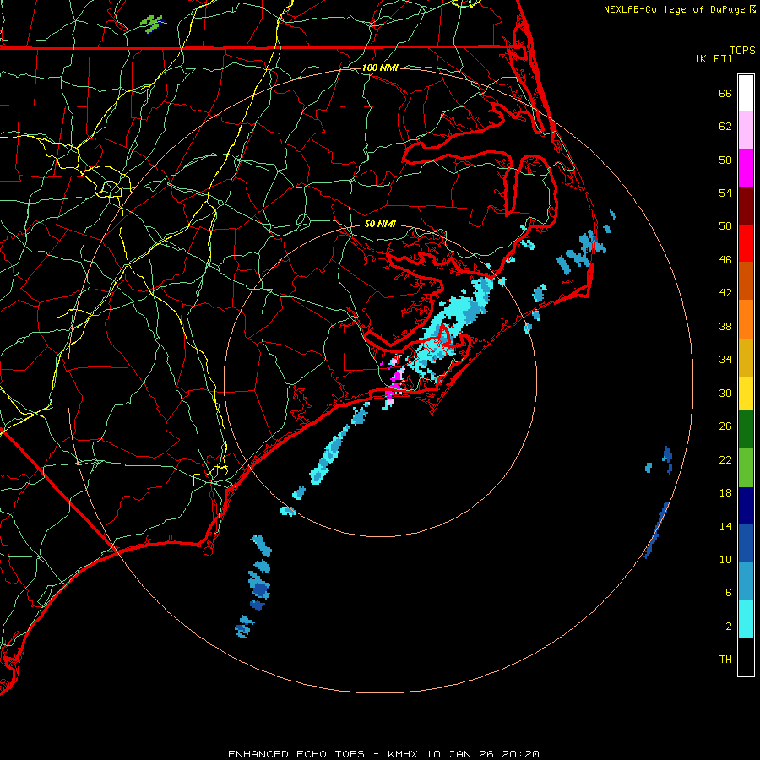
Task: Select the light blue 6 kft legend swatch
Action: tap(746, 581)
